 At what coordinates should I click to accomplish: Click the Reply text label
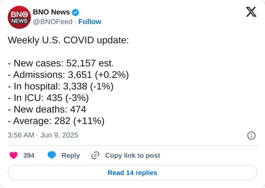pyautogui.click(x=71, y=156)
